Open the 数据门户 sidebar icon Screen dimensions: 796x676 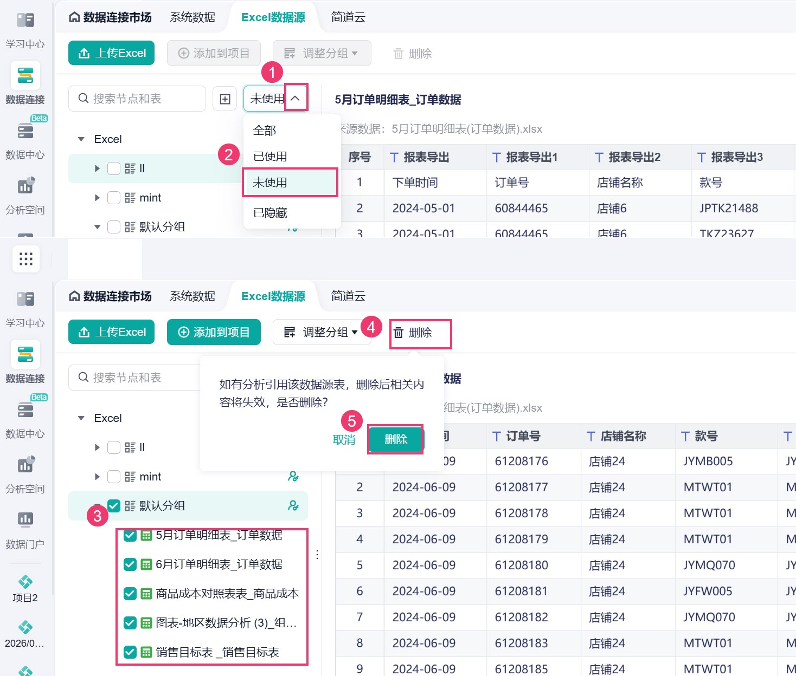click(25, 519)
